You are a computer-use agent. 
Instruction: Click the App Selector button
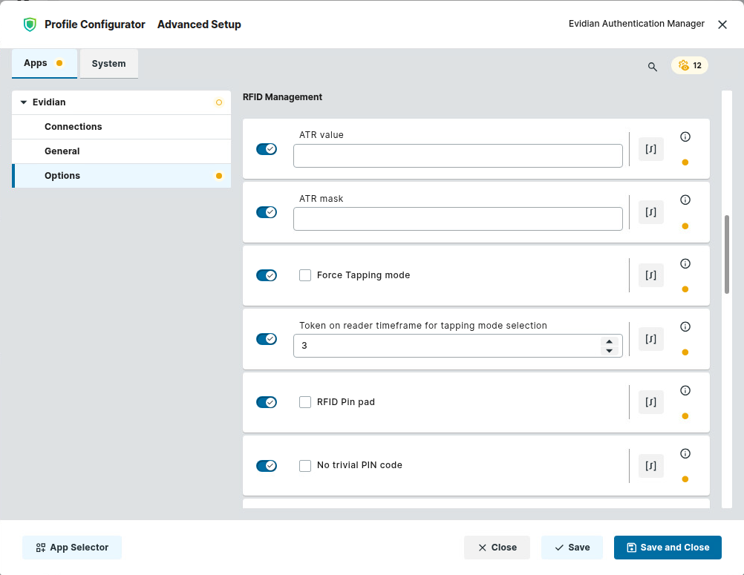pyautogui.click(x=72, y=548)
